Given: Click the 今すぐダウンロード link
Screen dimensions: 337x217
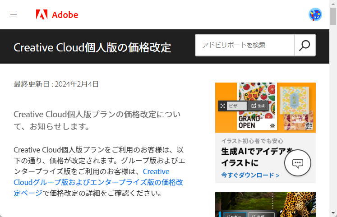Looking at the screenshot, I should pyautogui.click(x=250, y=175).
